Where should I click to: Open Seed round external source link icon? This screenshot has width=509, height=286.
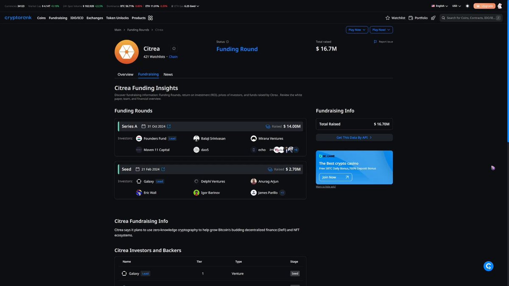point(163,169)
